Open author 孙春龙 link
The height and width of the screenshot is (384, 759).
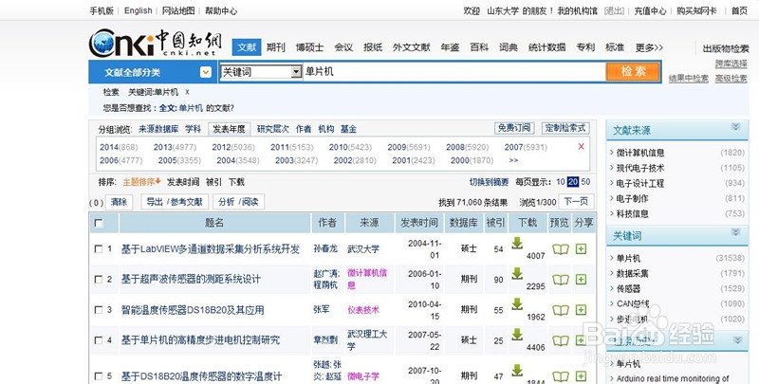325,248
